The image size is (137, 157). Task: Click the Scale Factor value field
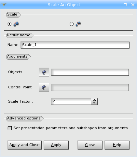71,101
